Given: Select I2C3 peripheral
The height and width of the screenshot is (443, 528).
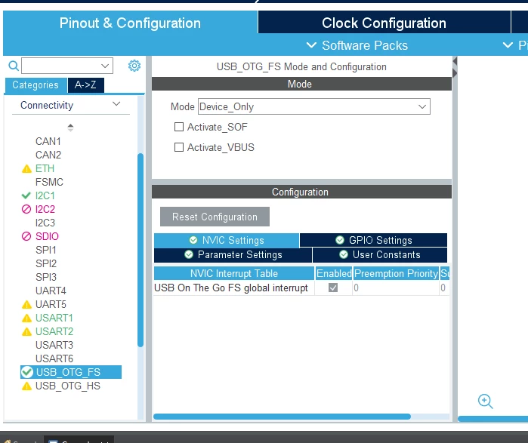Looking at the screenshot, I should coord(45,223).
